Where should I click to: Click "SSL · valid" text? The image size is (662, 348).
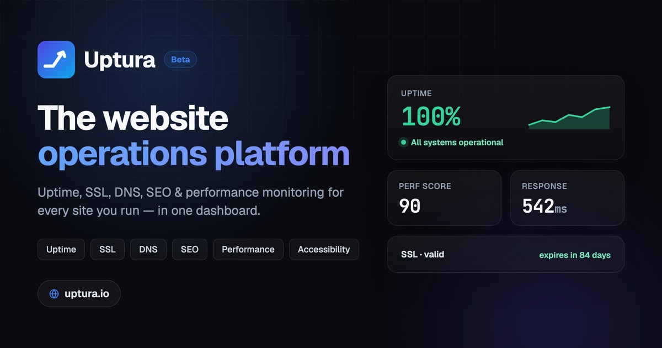coord(423,255)
